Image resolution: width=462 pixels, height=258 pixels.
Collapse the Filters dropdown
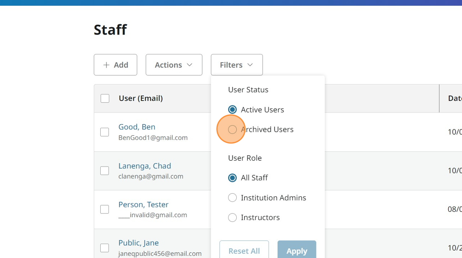pyautogui.click(x=236, y=65)
